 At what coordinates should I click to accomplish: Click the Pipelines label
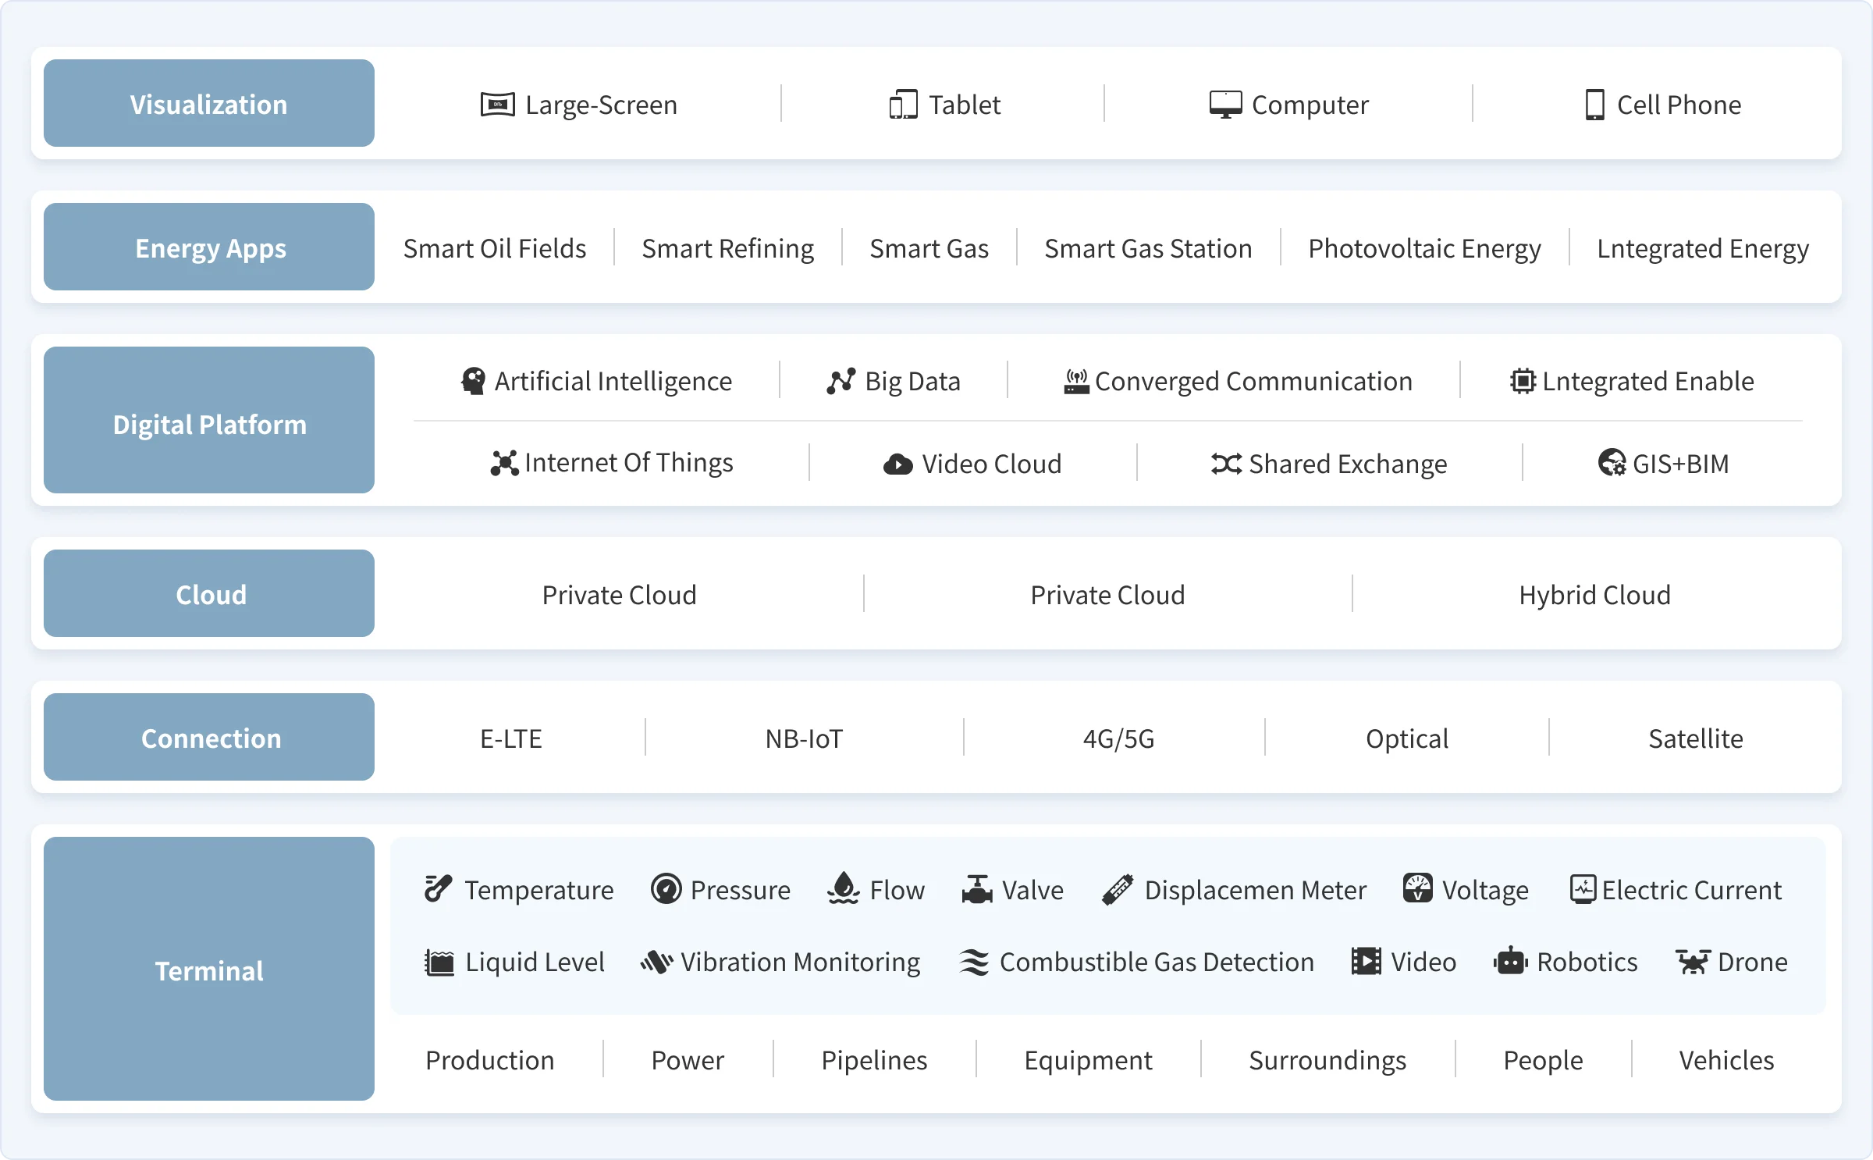[875, 1061]
